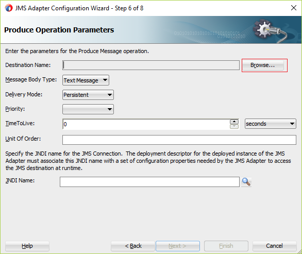Expand the Priority dropdown
The image size is (302, 254).
tap(88, 109)
